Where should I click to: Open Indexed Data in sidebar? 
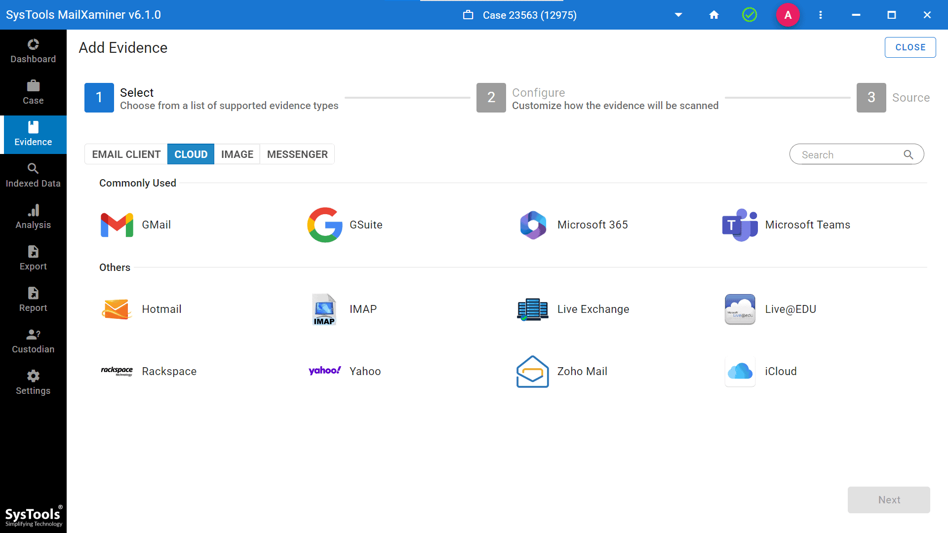[x=33, y=176]
